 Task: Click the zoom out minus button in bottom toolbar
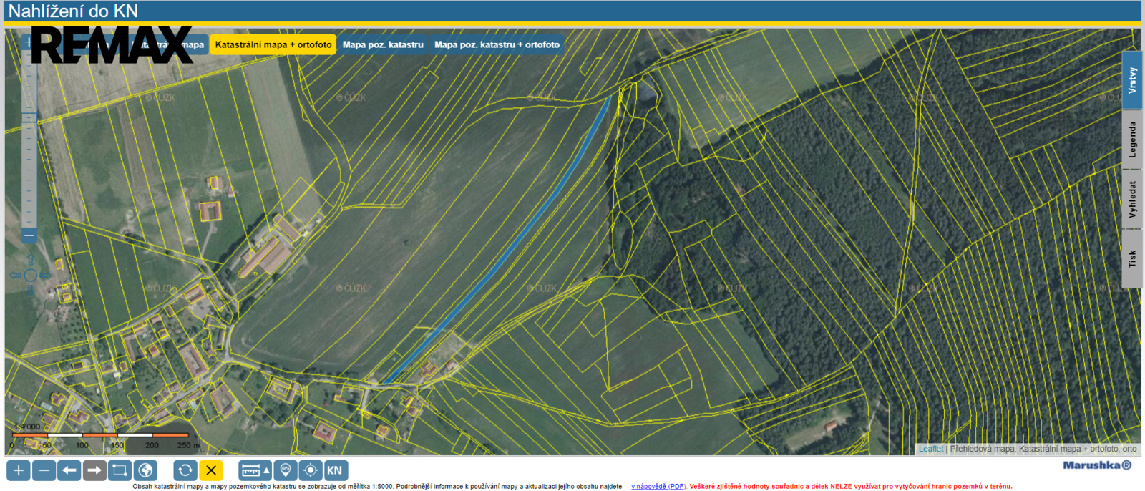click(x=44, y=470)
